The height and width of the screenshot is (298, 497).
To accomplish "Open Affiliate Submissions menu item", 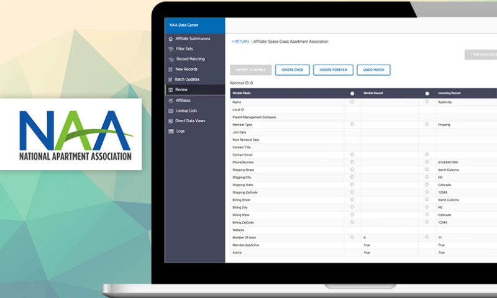I will point(193,38).
